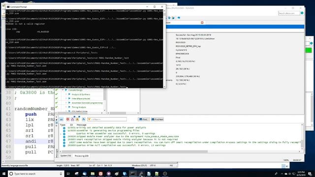Viewport: 315px width, 177px height.
Task: Close the compilation report tab
Action: (x=202, y=23)
